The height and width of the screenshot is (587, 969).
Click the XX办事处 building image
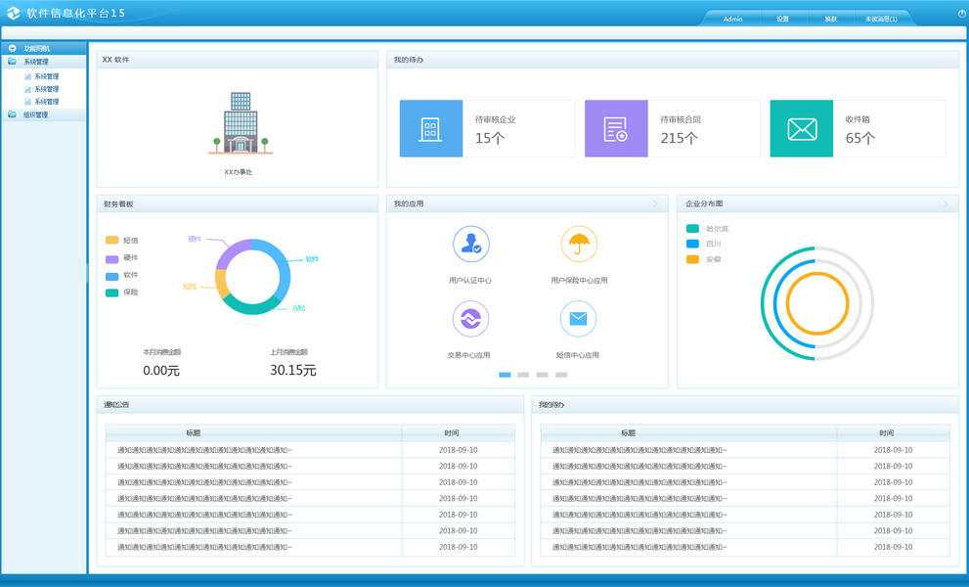pyautogui.click(x=241, y=122)
